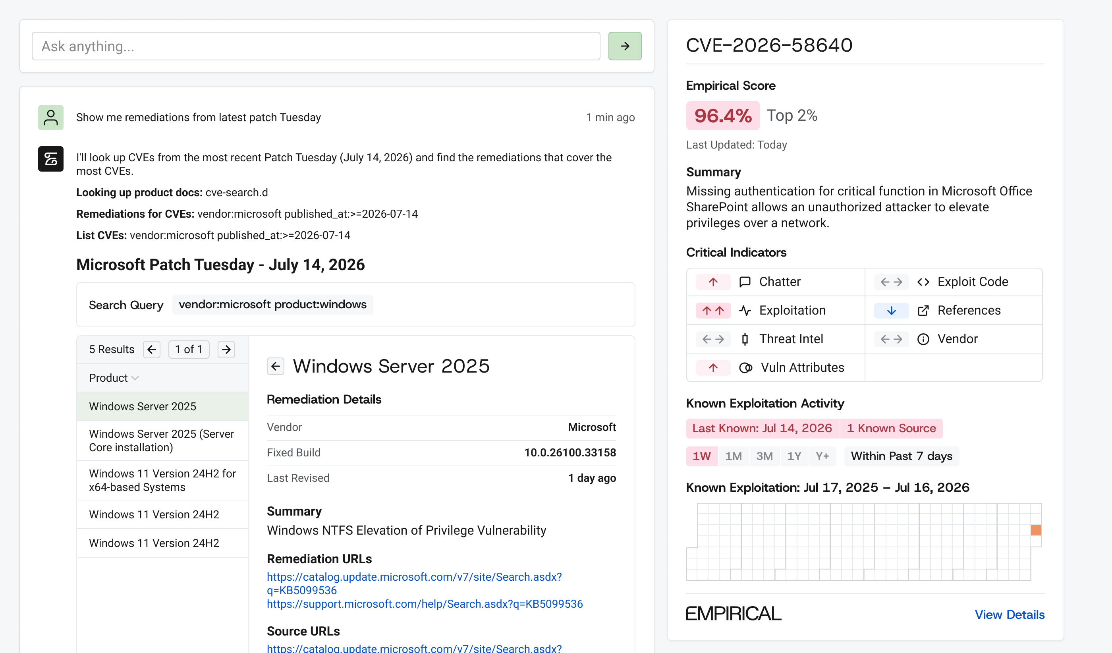Viewport: 1112px width, 653px height.
Task: Click the Top 2% label
Action: coord(792,116)
